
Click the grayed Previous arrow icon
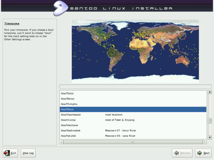176,153
